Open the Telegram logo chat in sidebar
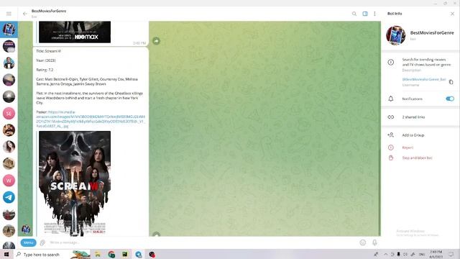This screenshot has height=259, width=460. click(x=9, y=197)
